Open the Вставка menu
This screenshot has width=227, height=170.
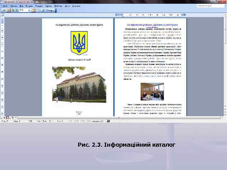29,6
